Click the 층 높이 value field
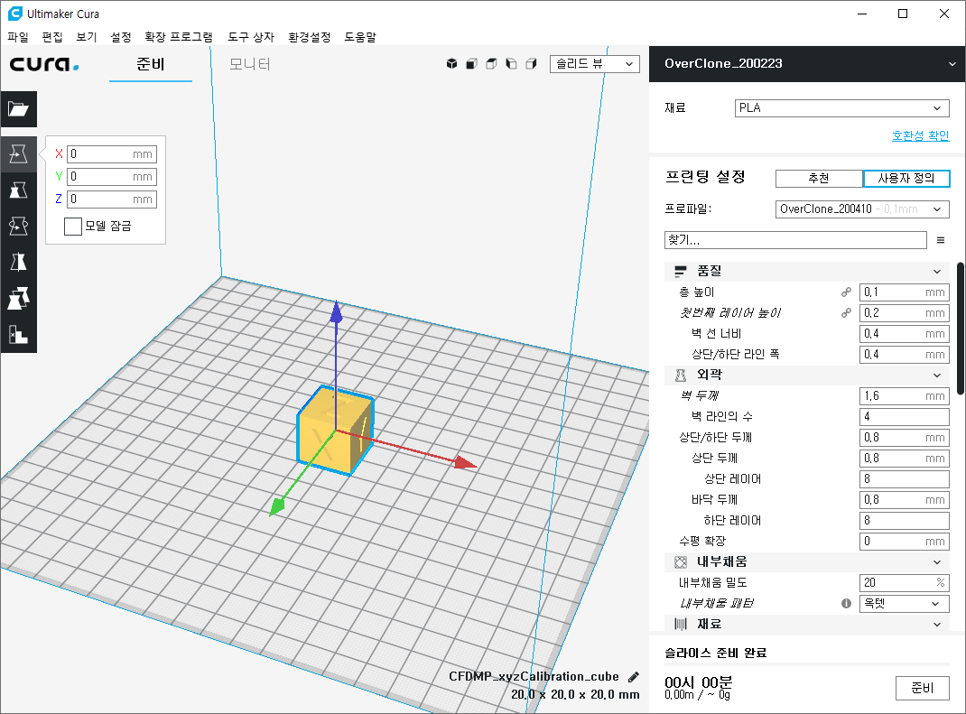 point(904,292)
